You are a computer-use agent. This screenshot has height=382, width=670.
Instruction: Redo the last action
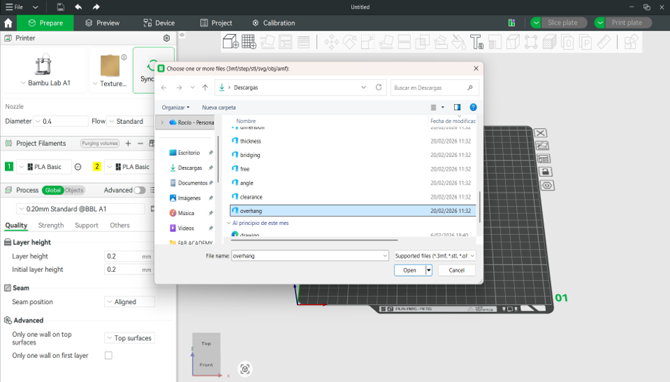tap(96, 7)
